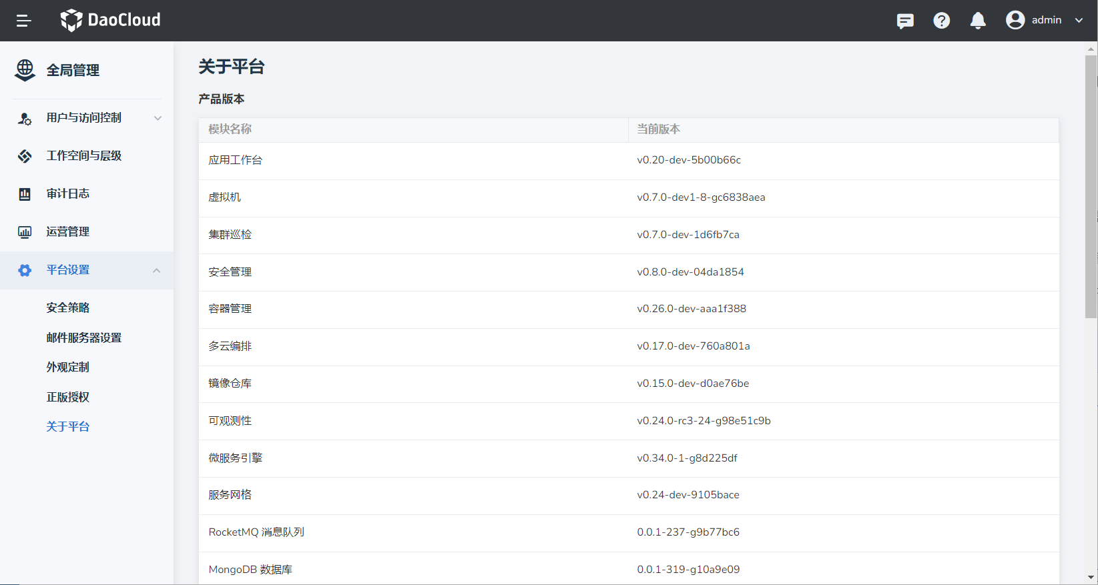Go to 外观定制 settings page

[67, 367]
